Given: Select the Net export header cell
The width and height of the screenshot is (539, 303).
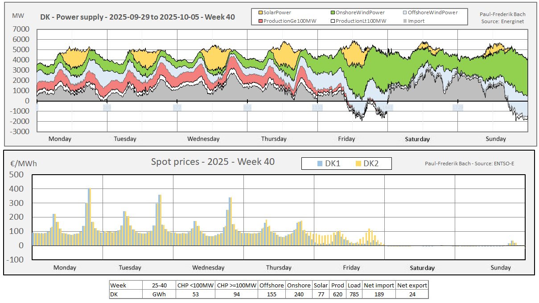Looking at the screenshot, I should pyautogui.click(x=412, y=286).
